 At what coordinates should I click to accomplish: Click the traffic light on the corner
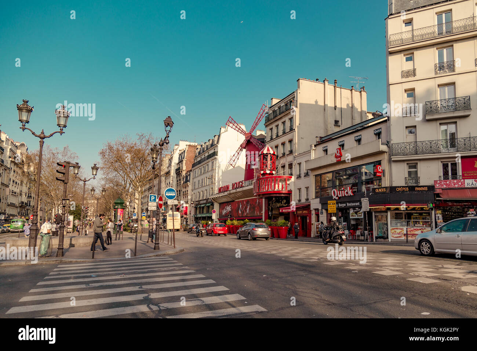63,172
